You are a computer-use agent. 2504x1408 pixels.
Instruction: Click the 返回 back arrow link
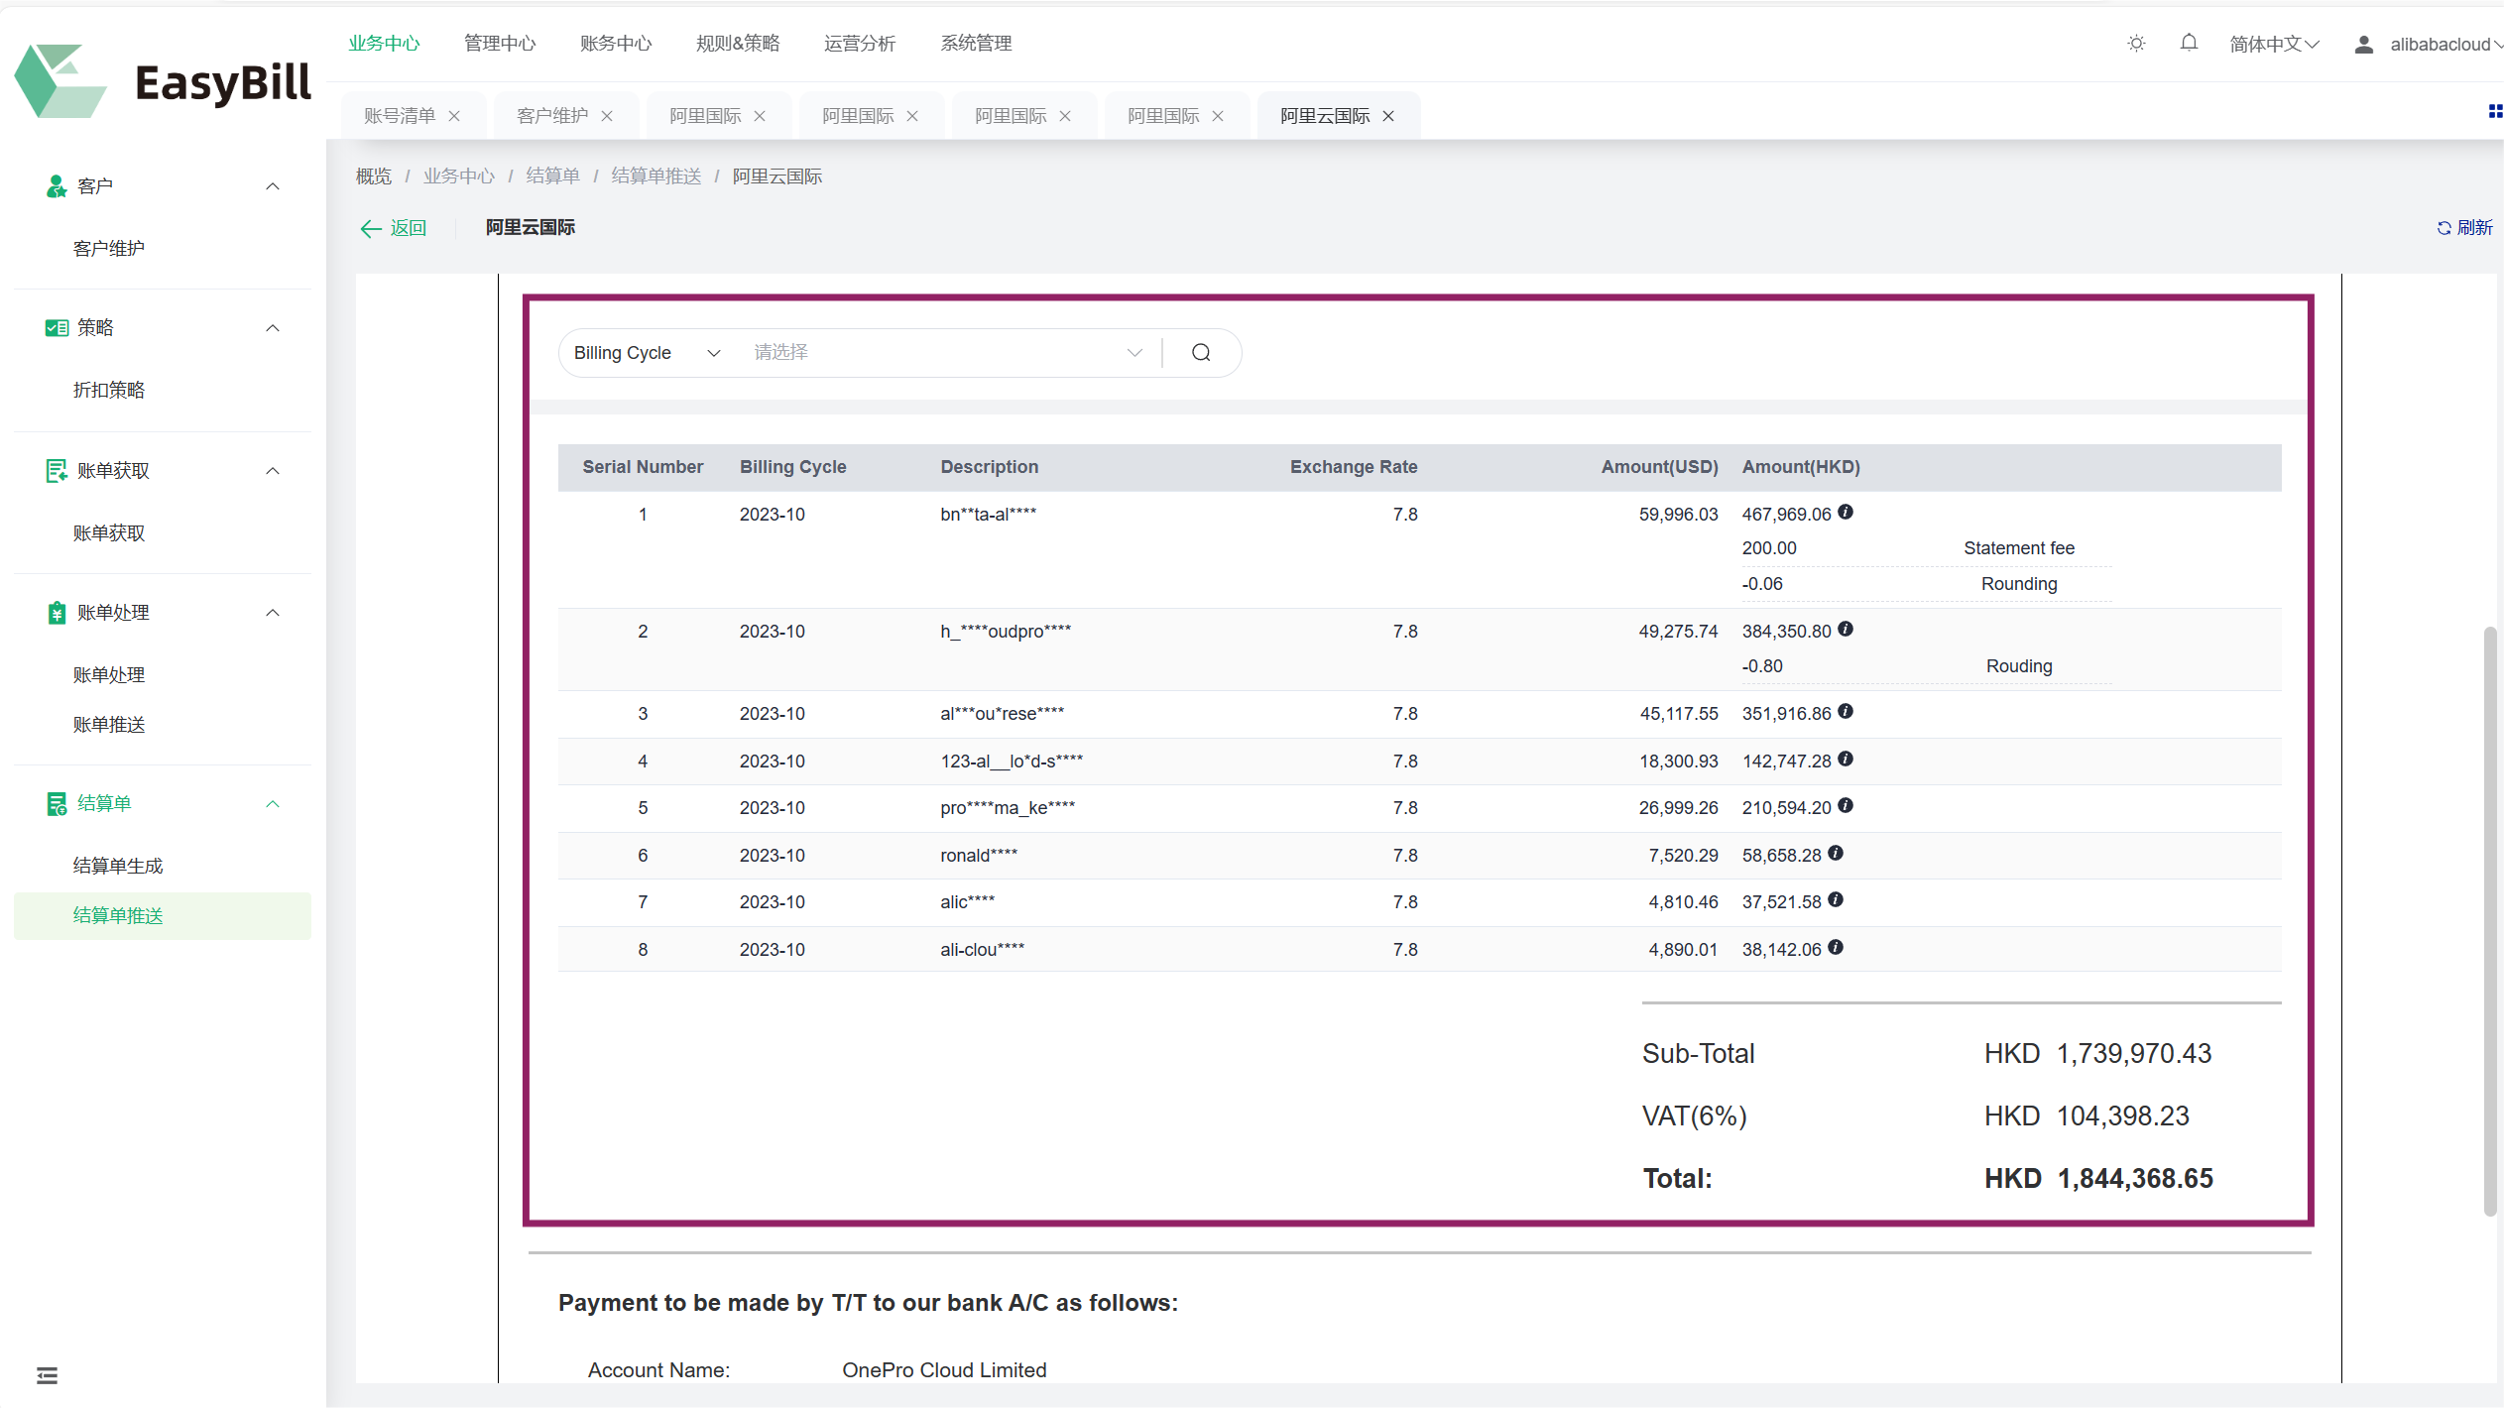(394, 228)
